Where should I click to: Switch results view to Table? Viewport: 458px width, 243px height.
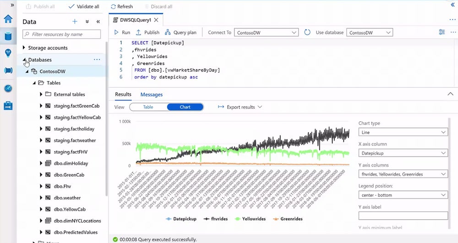pyautogui.click(x=148, y=107)
